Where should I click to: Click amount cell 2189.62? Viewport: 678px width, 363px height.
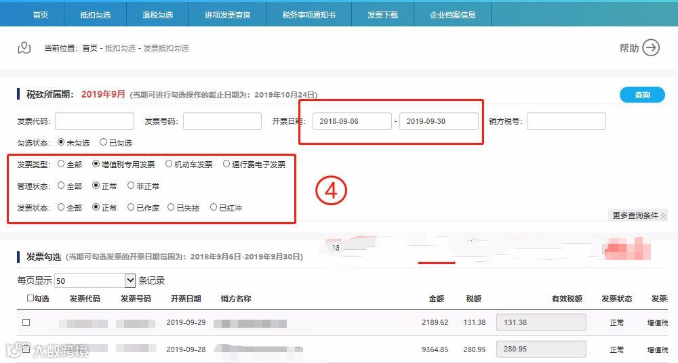click(435, 322)
